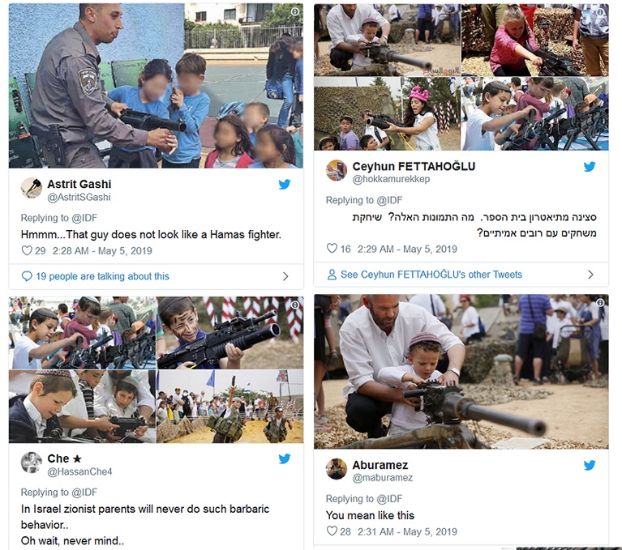Click Twitter bird icon in Aburamez's tweet
This screenshot has width=622, height=550.
(x=590, y=465)
